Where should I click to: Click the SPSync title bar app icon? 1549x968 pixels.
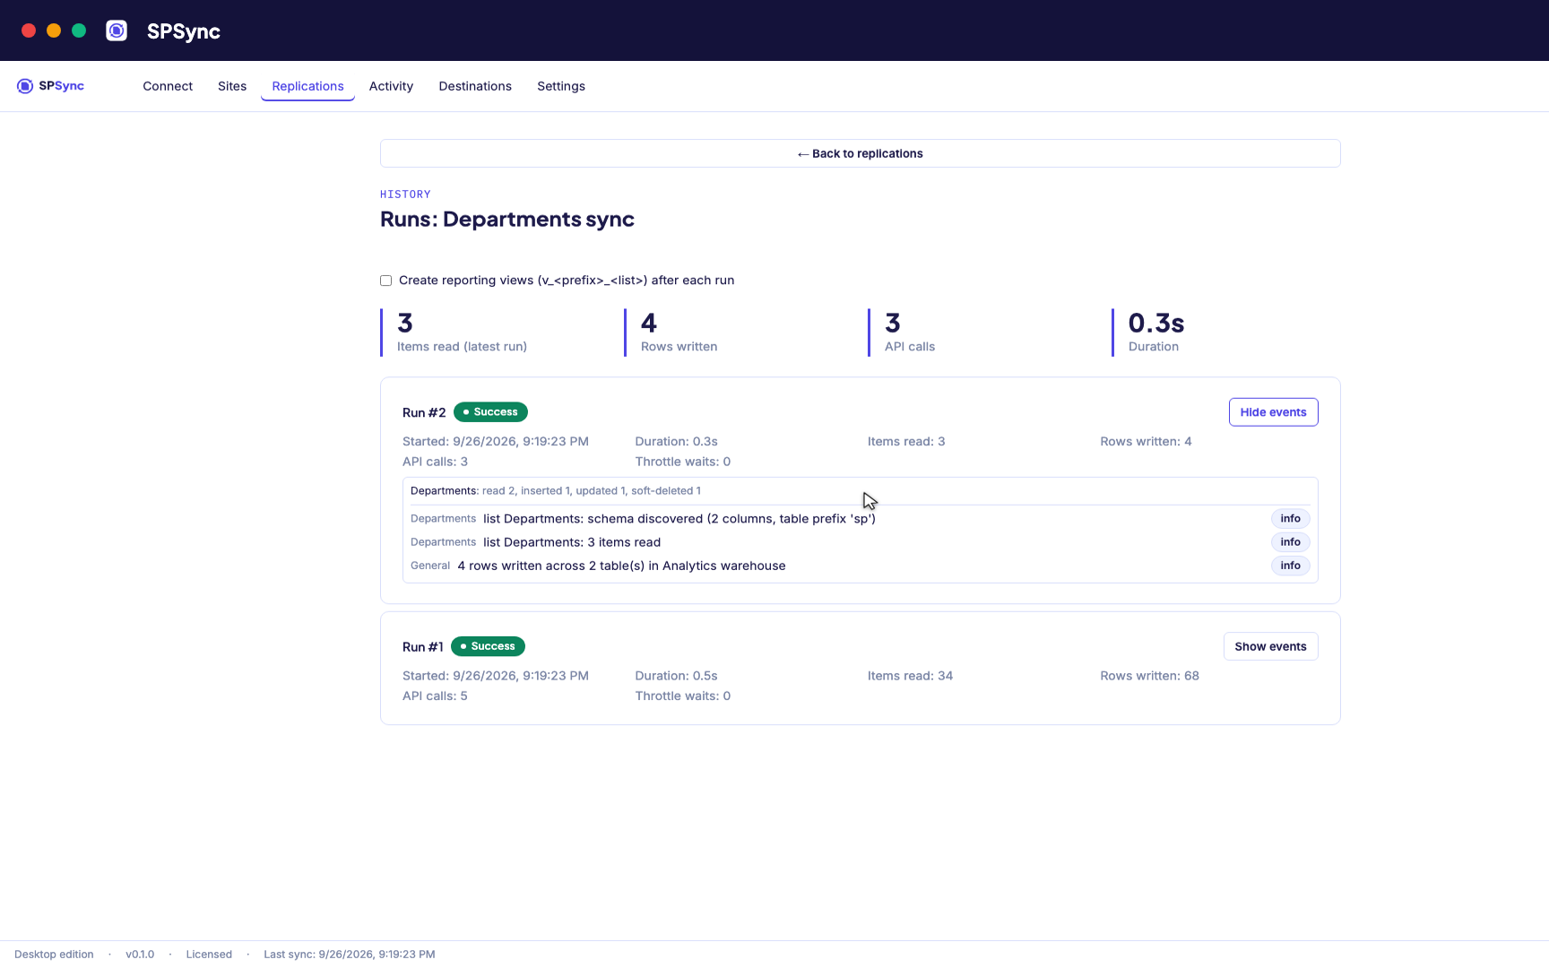[117, 30]
